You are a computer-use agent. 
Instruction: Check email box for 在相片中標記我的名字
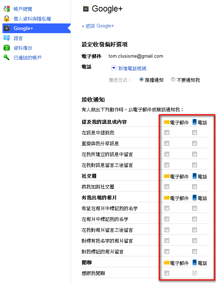click(x=167, y=219)
